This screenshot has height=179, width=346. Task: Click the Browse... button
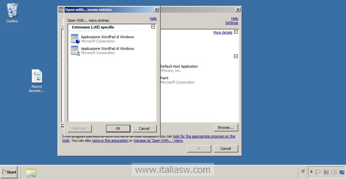tap(226, 128)
